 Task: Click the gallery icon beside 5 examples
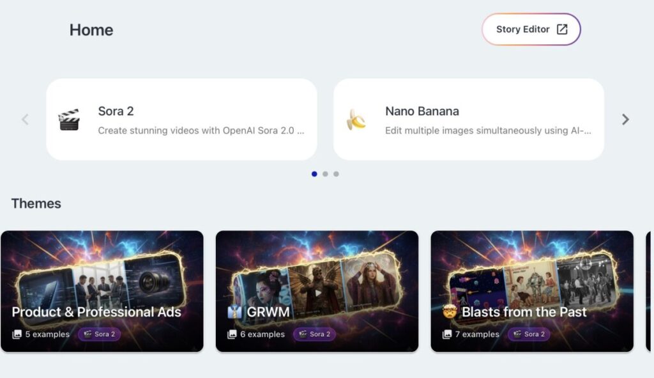(17, 335)
